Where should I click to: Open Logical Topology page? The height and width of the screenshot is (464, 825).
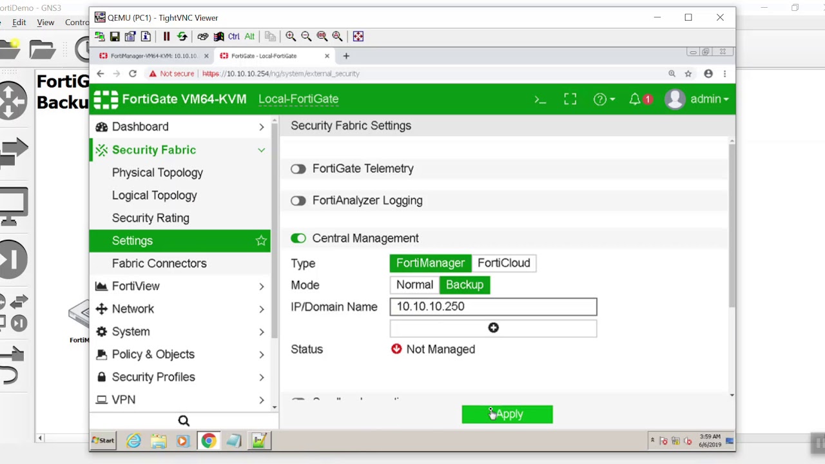[155, 195]
